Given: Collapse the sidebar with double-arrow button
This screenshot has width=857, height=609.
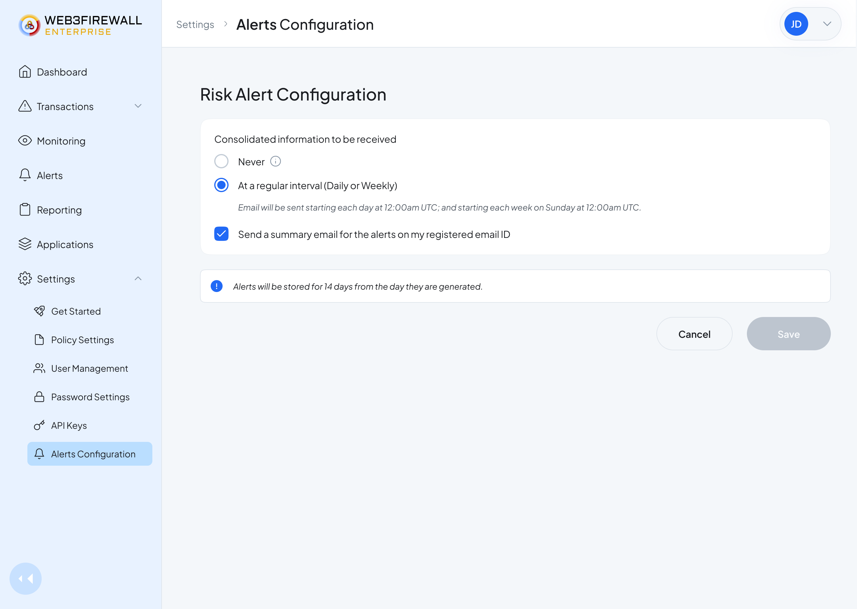Looking at the screenshot, I should click(x=26, y=578).
